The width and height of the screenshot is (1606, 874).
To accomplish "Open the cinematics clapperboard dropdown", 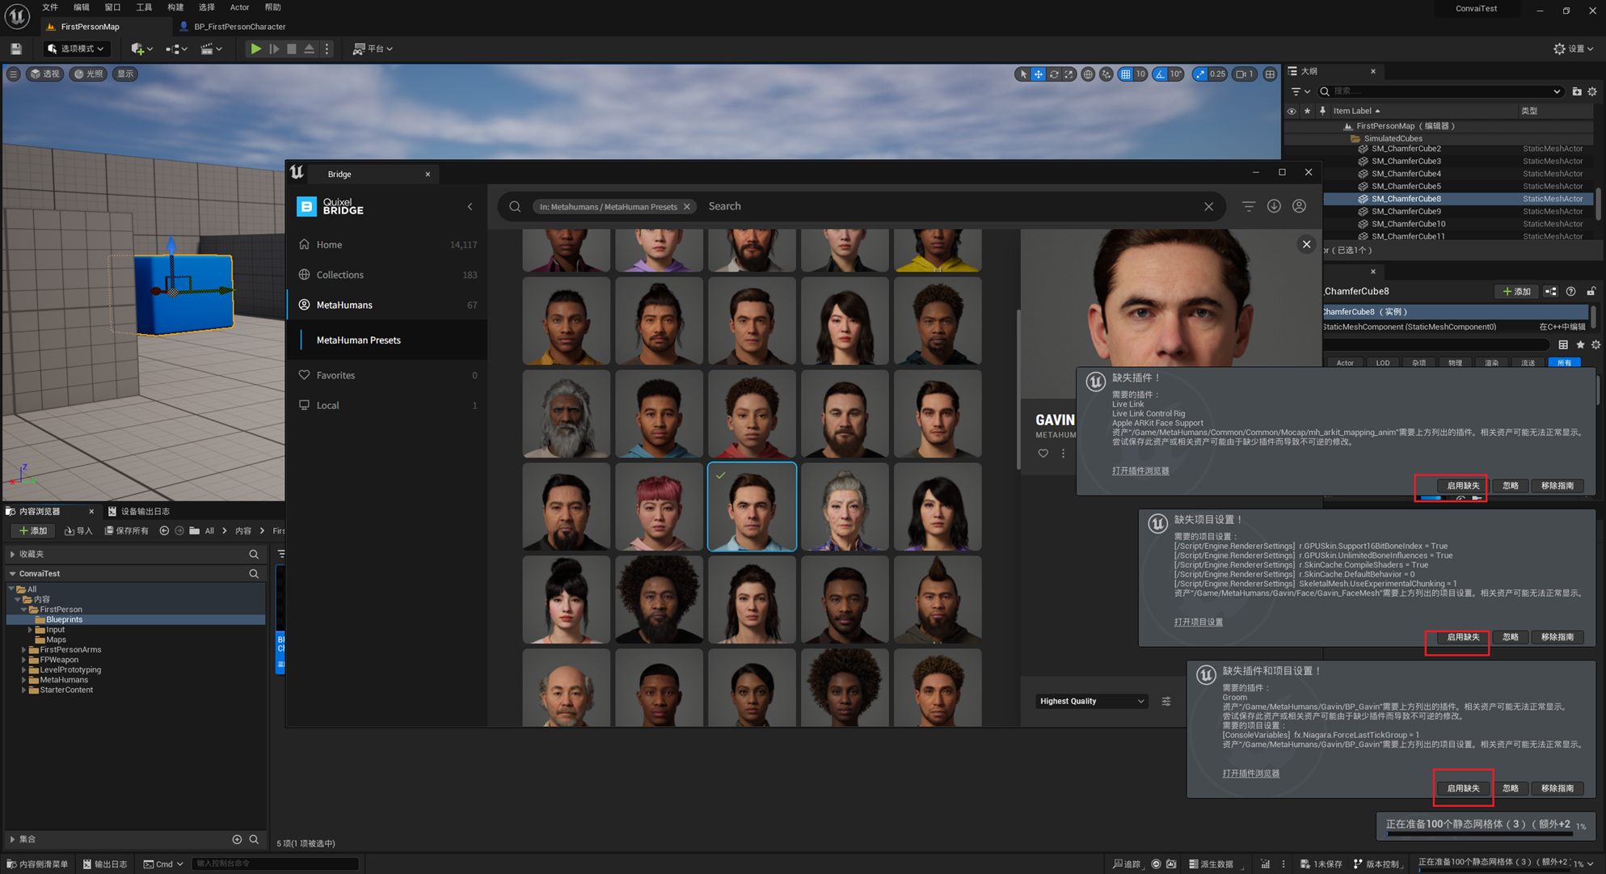I will [211, 49].
